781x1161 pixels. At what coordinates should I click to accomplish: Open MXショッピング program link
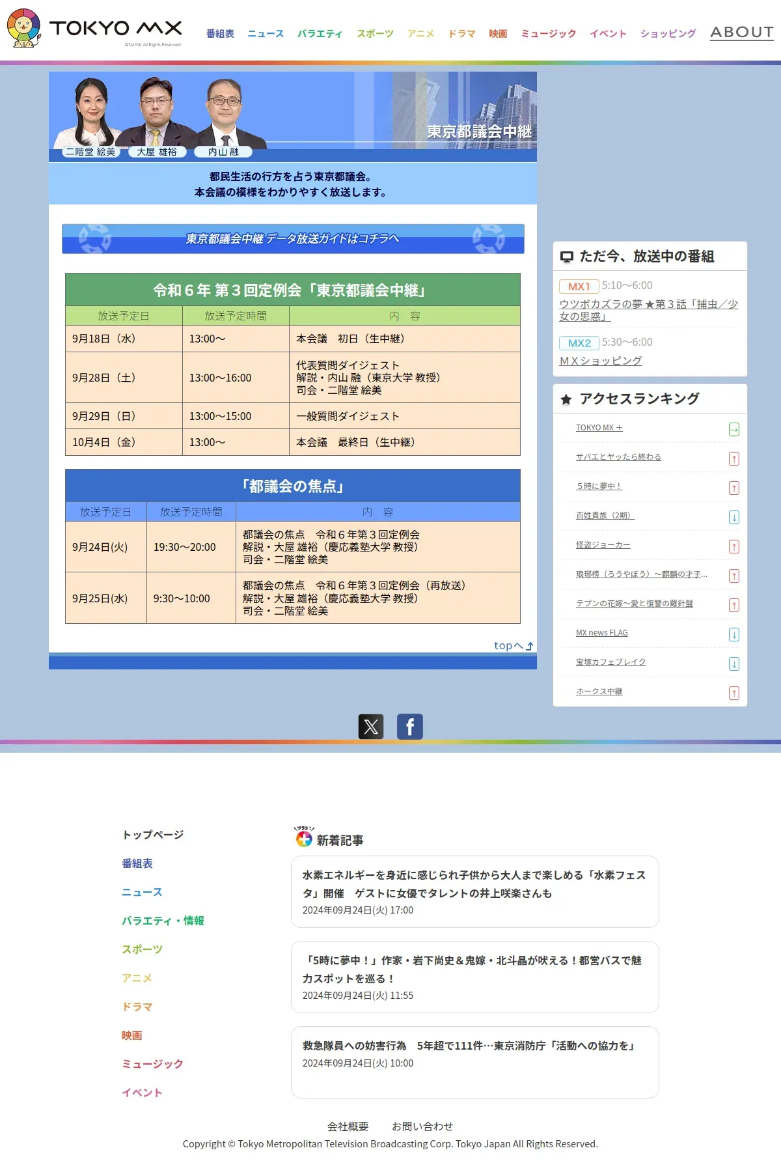pos(601,361)
